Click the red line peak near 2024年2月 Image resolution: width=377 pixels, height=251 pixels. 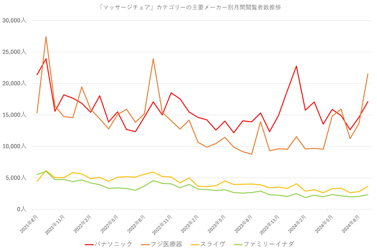pos(296,66)
